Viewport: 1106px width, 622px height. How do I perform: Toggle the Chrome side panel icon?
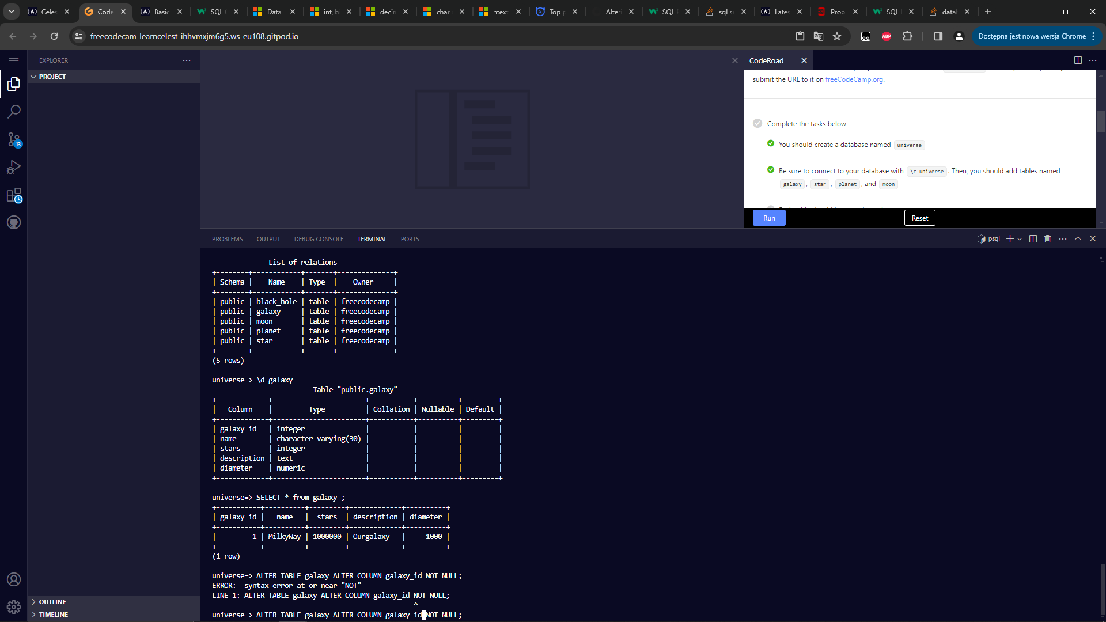(938, 36)
